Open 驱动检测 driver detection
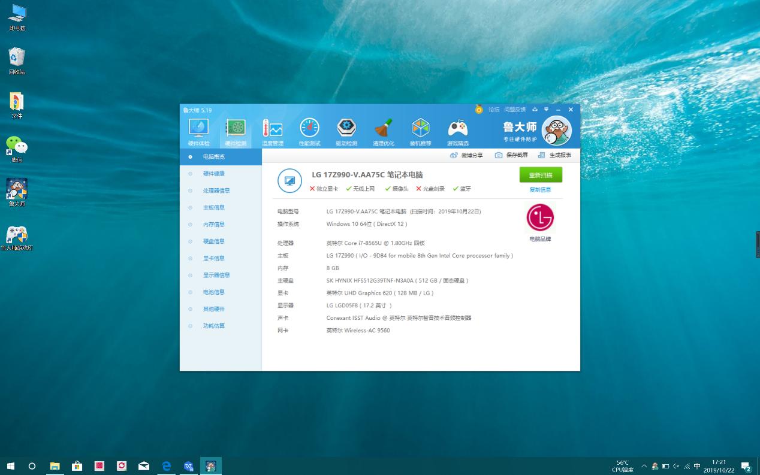Screen dimensions: 760x475 click(x=346, y=132)
